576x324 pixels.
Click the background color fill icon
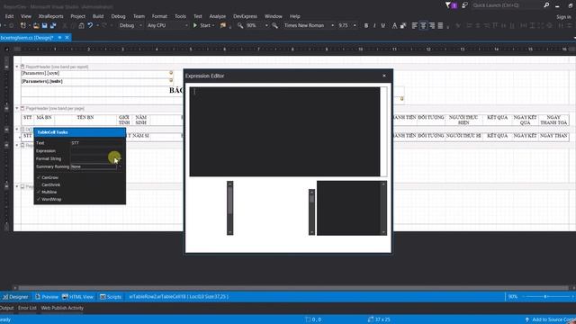(403, 26)
